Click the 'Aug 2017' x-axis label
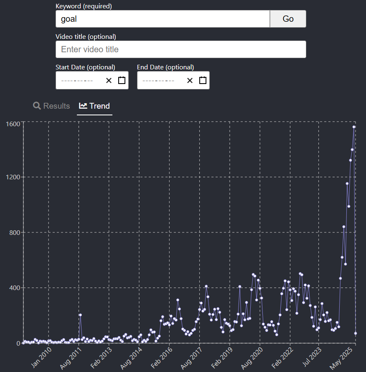The height and width of the screenshot is (372, 366). (x=191, y=358)
